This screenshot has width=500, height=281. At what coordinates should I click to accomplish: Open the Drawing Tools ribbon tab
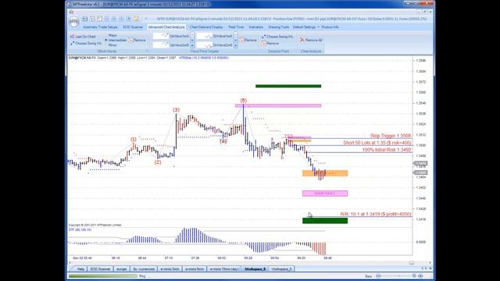click(x=278, y=27)
